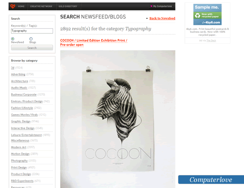Browse the Photography category
This screenshot has height=188, width=244.
(x=19, y=161)
